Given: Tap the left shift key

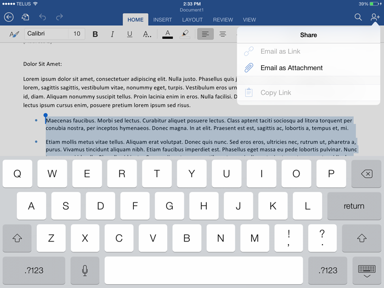Looking at the screenshot, I should coord(17,238).
